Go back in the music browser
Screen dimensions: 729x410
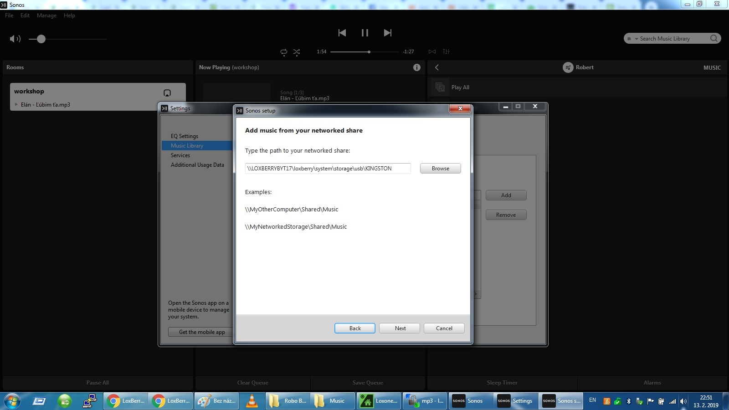(x=436, y=67)
